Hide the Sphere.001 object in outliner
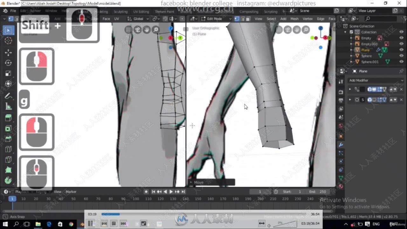Image resolution: width=407 pixels, height=229 pixels. pyautogui.click(x=401, y=62)
